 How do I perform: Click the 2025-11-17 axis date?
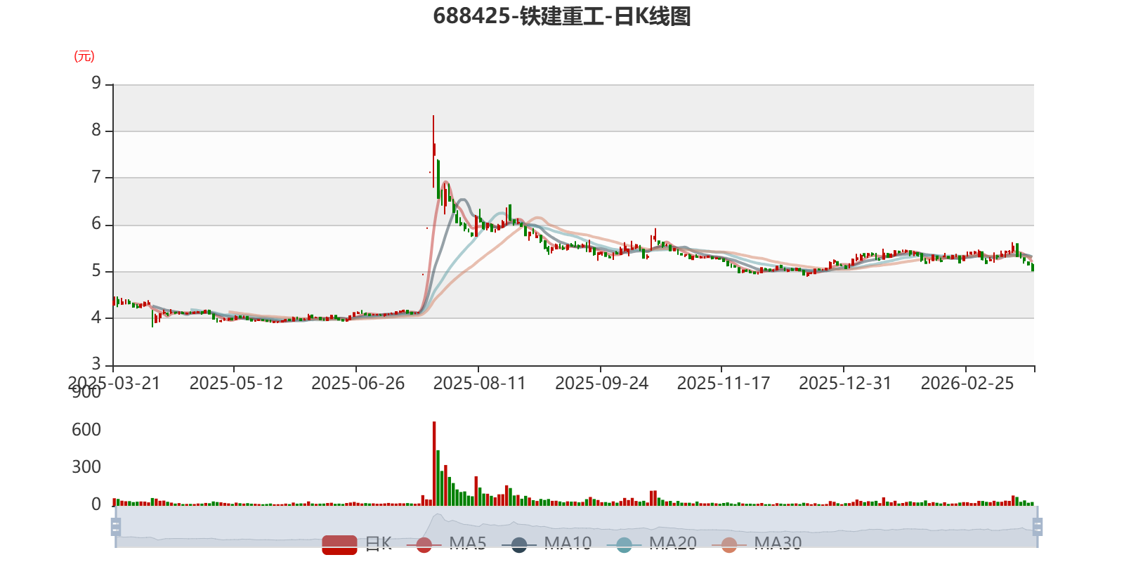(724, 383)
